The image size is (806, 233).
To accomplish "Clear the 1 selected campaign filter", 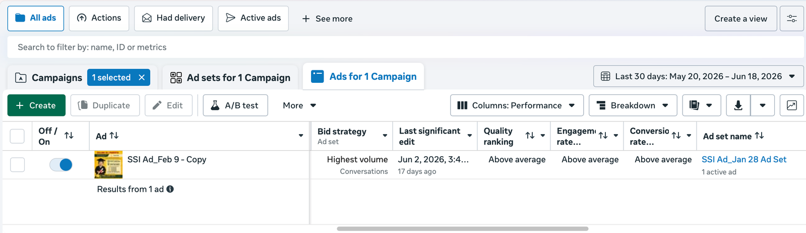I will (142, 77).
